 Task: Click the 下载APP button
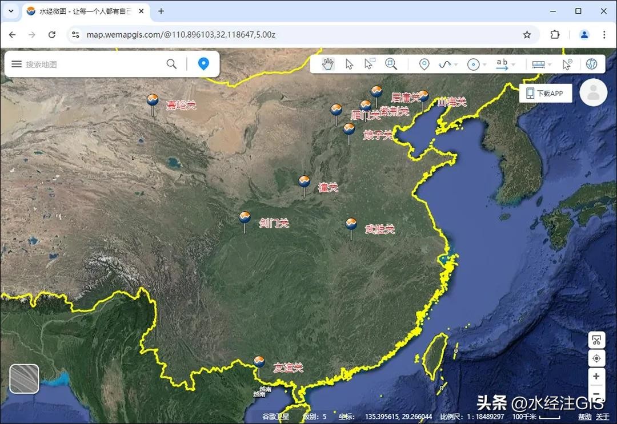[546, 93]
